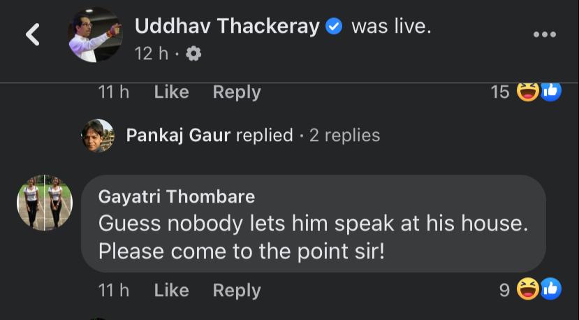Tap the blue verified badge
This screenshot has width=579, height=320.
pyautogui.click(x=335, y=27)
